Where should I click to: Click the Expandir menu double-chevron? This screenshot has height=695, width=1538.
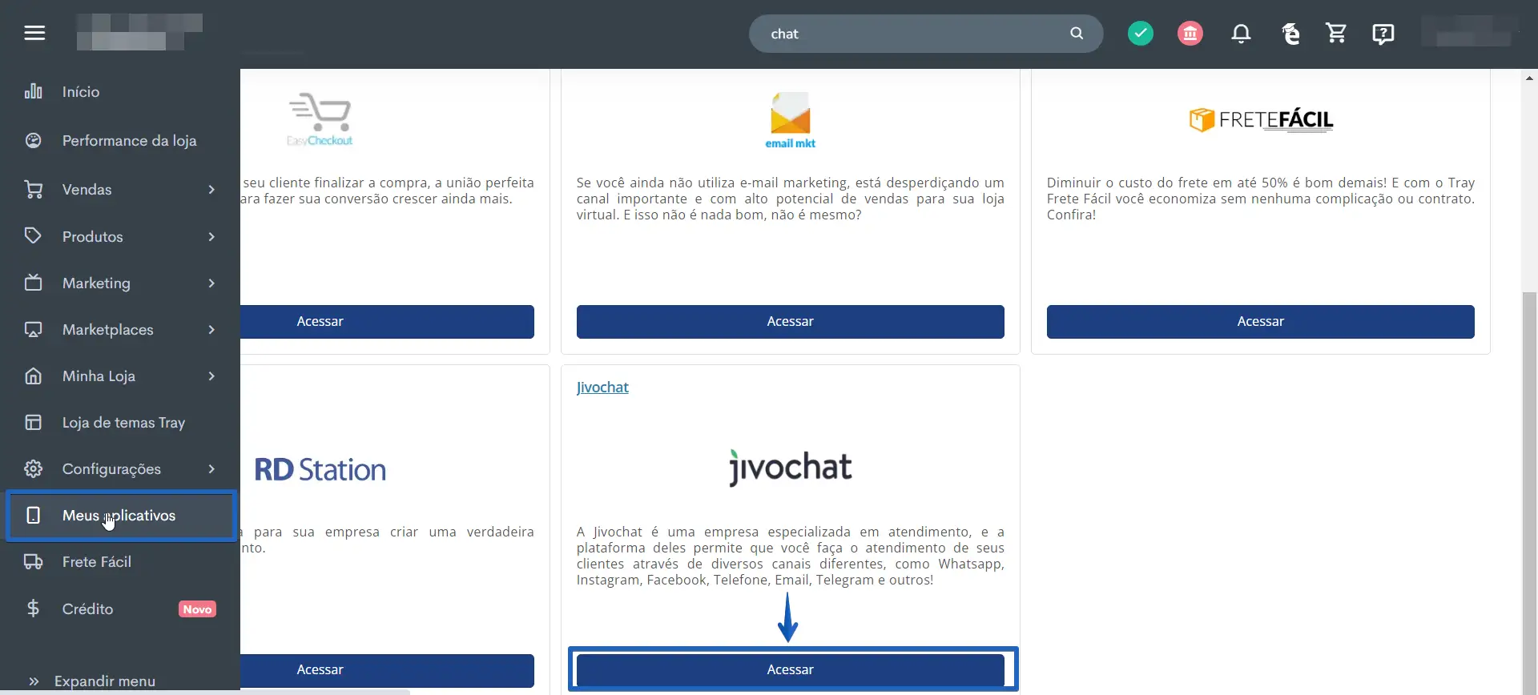click(34, 681)
